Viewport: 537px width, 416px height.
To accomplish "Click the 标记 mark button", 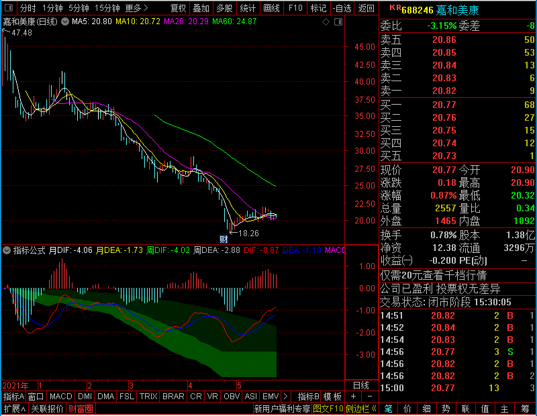I will pos(318,8).
